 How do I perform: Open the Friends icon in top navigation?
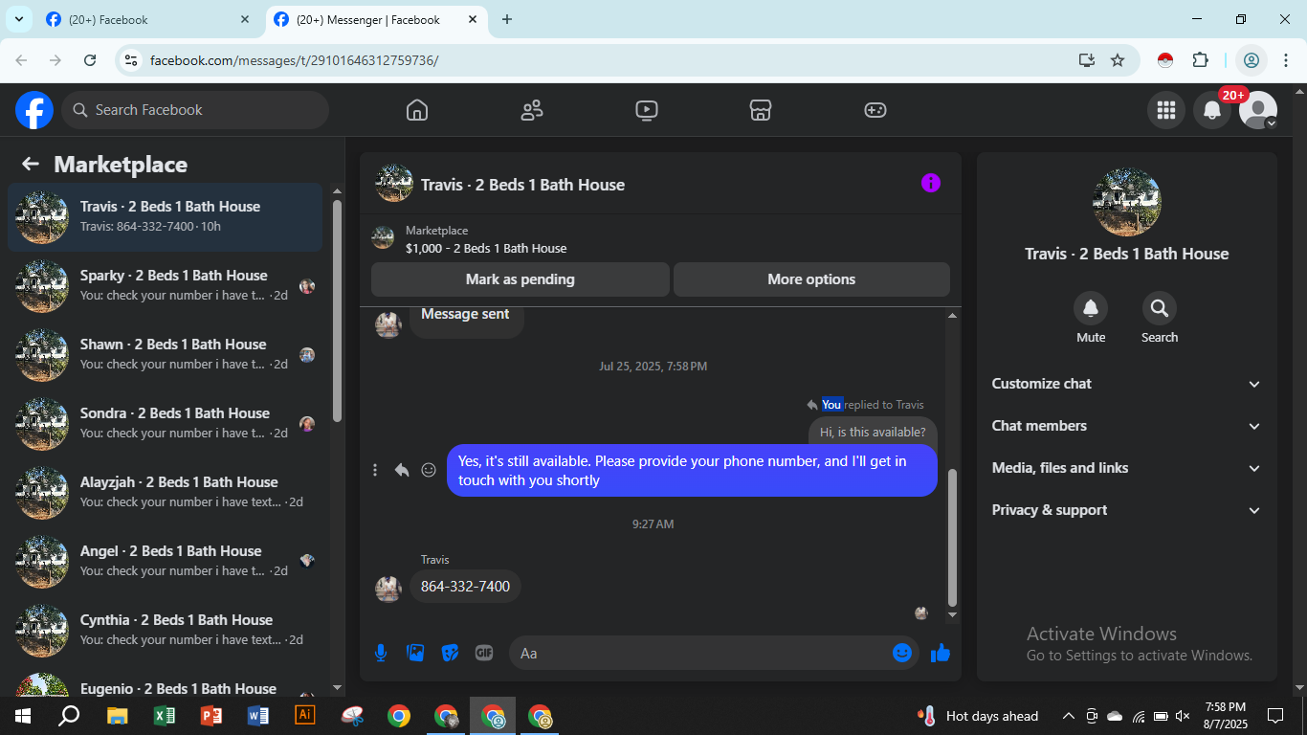click(532, 110)
